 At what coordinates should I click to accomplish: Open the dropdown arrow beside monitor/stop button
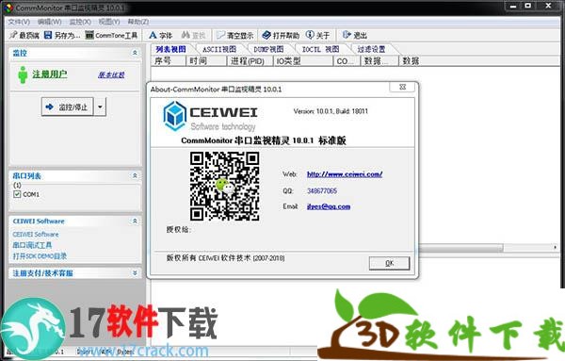(100, 107)
